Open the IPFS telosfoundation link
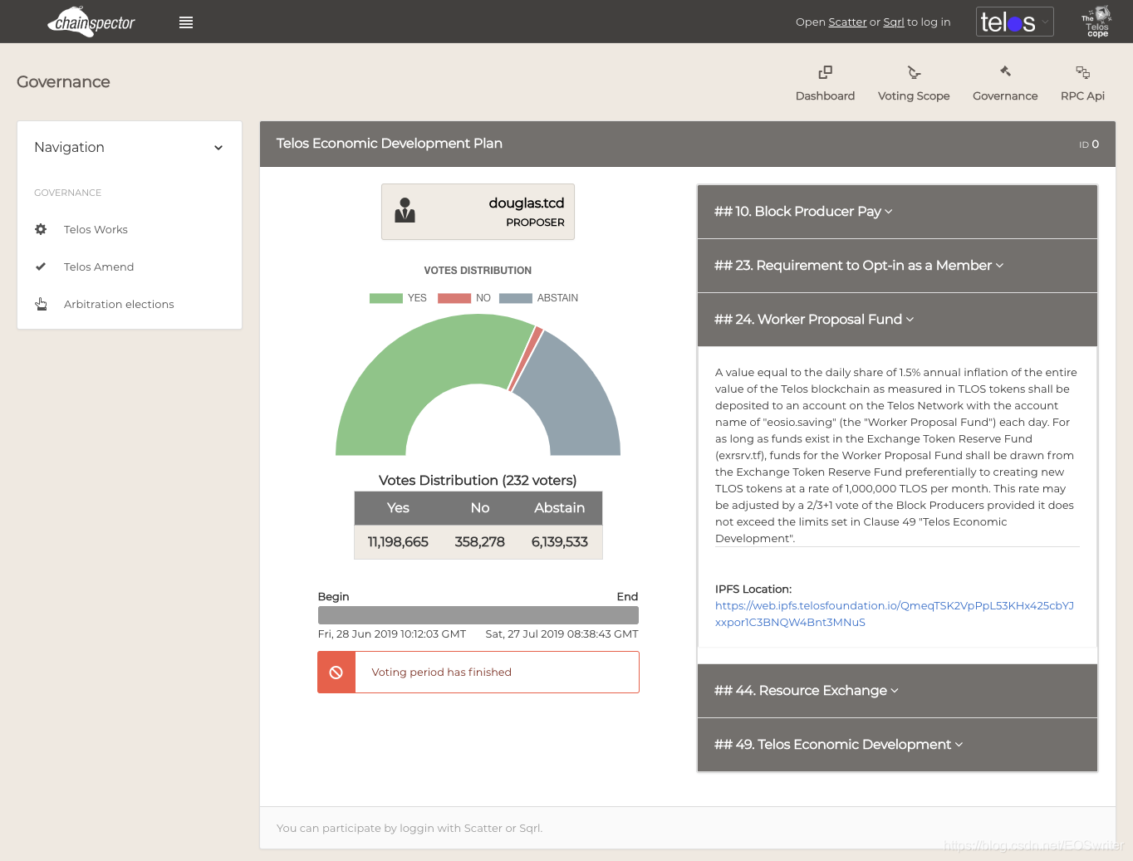 [x=895, y=614]
